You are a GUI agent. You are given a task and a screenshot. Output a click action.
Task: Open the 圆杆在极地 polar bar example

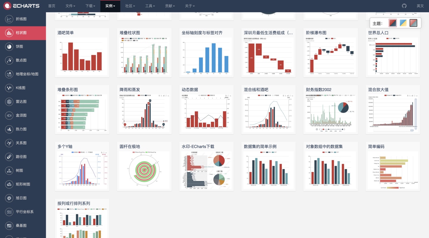tap(144, 170)
